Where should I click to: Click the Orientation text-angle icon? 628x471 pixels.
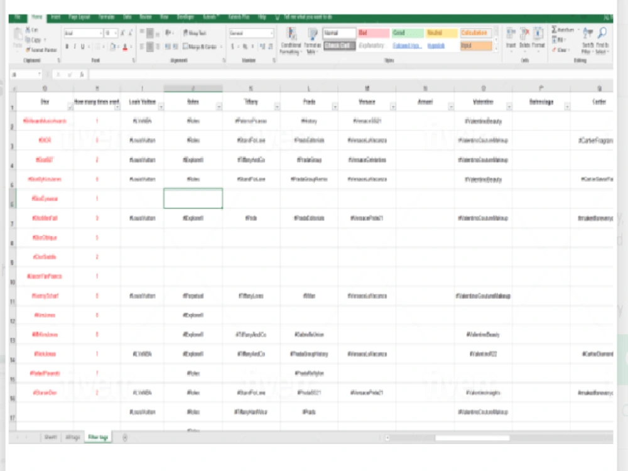coord(168,33)
